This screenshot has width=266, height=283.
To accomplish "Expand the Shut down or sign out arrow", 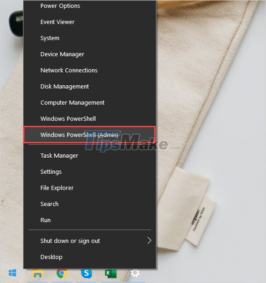I will point(149,241).
